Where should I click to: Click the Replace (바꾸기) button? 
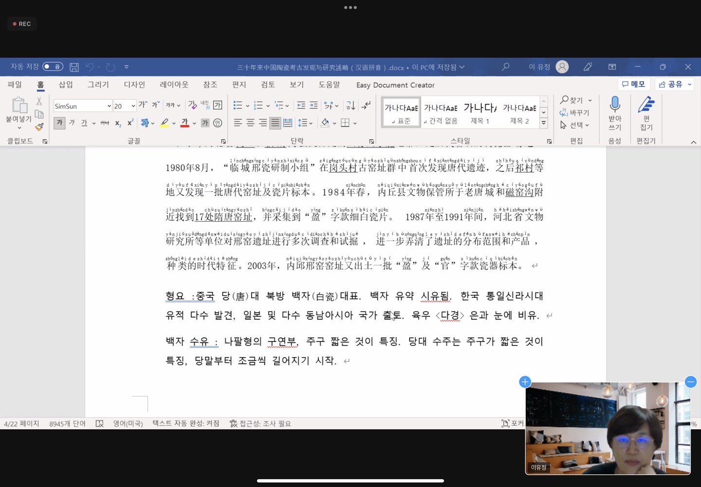575,112
